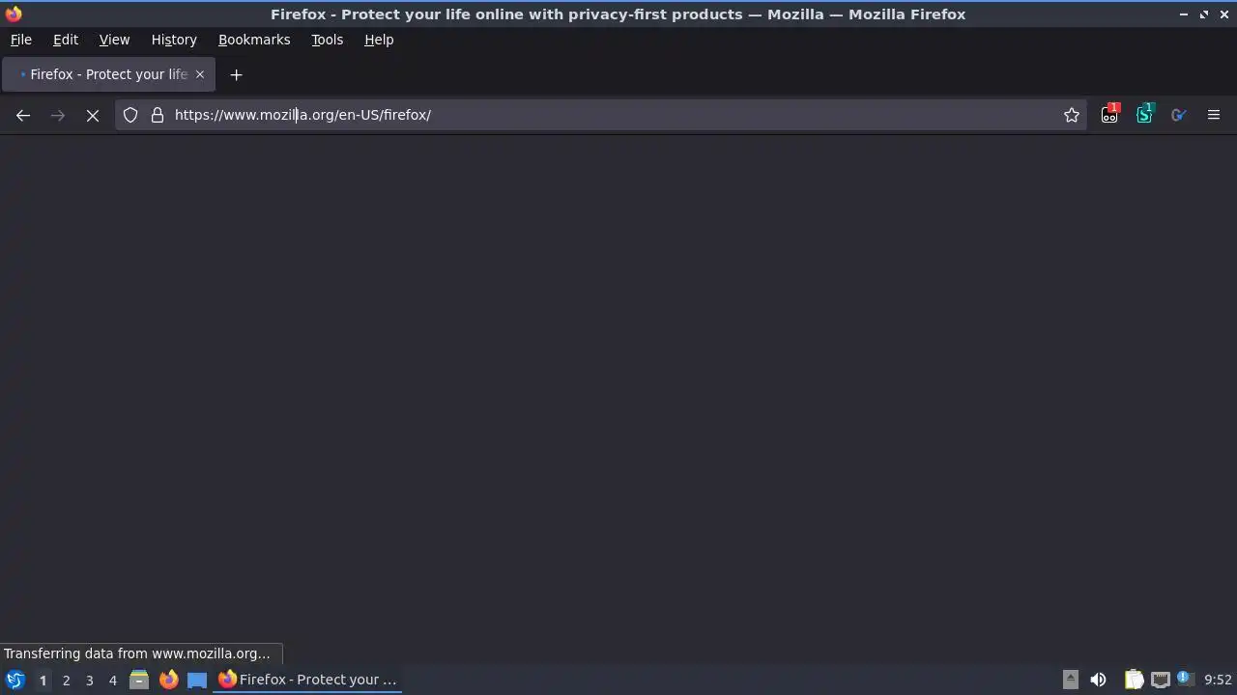Viewport: 1237px width, 695px height.
Task: Switch to workspace 4
Action: 112,680
